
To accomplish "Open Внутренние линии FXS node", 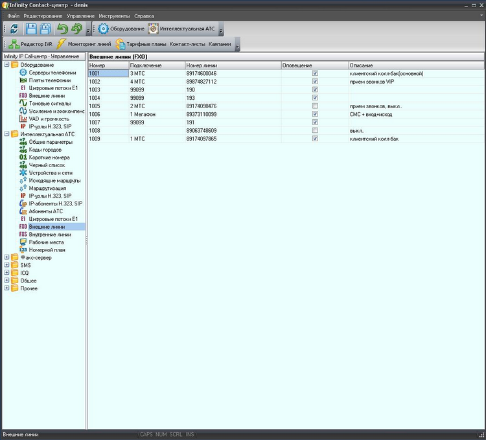I will tap(50, 235).
